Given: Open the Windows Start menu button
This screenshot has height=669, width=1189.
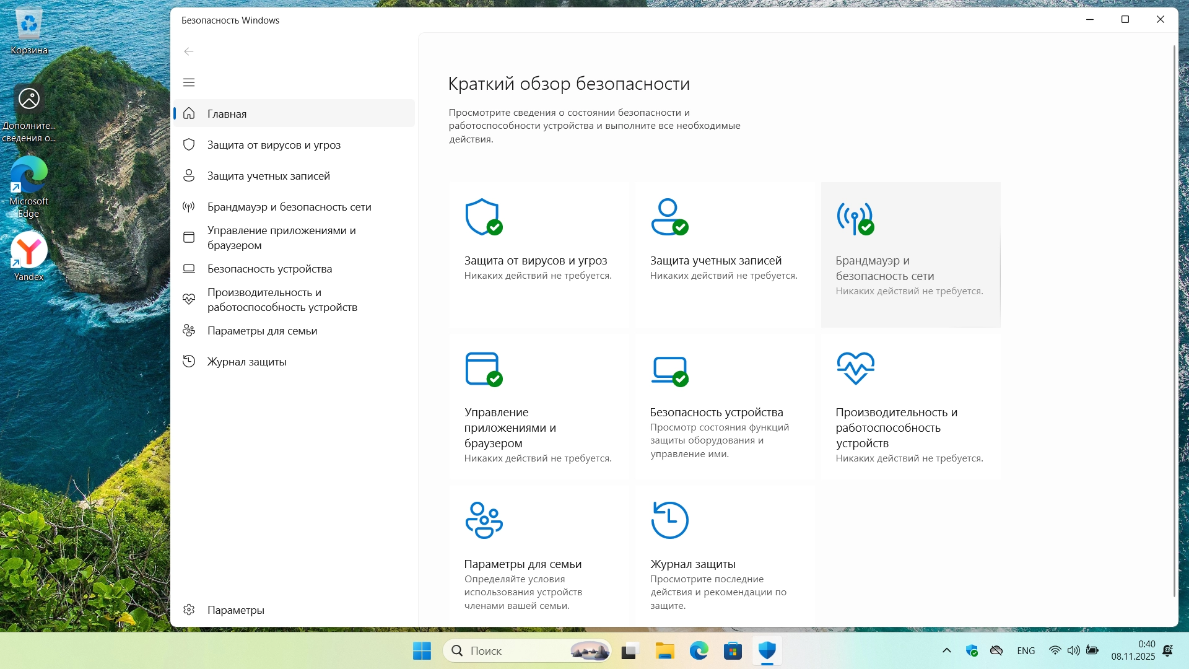Looking at the screenshot, I should point(422,650).
